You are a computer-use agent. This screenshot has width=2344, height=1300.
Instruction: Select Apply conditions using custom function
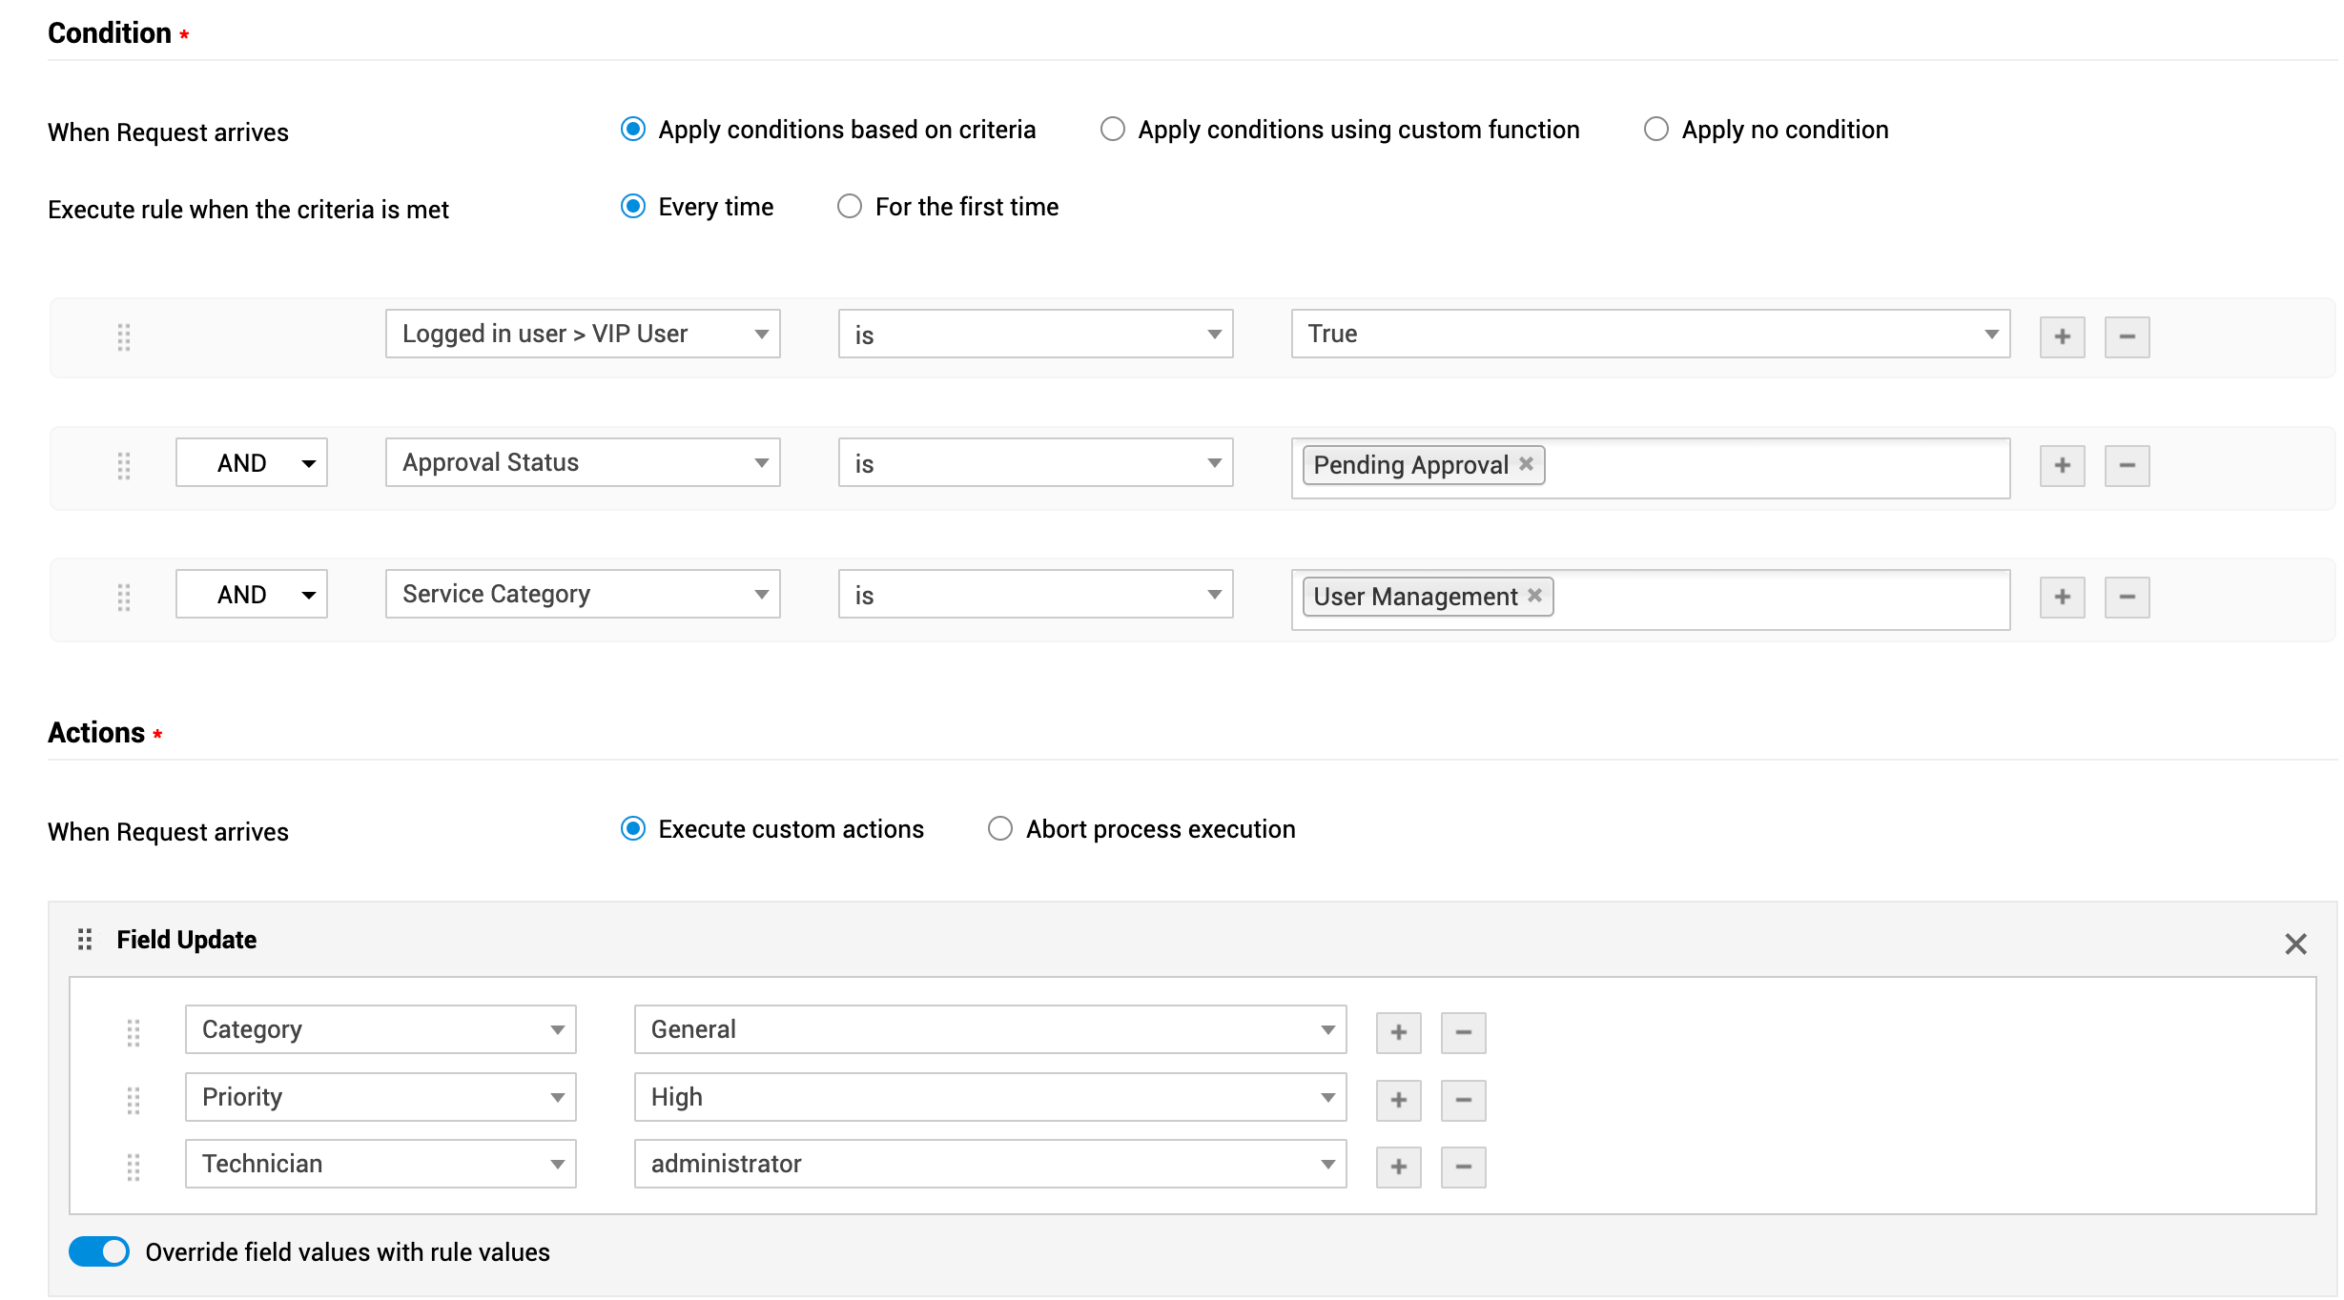(1112, 129)
